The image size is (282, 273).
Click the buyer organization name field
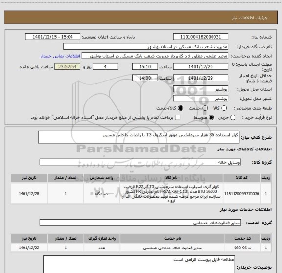pyautogui.click(x=146, y=47)
